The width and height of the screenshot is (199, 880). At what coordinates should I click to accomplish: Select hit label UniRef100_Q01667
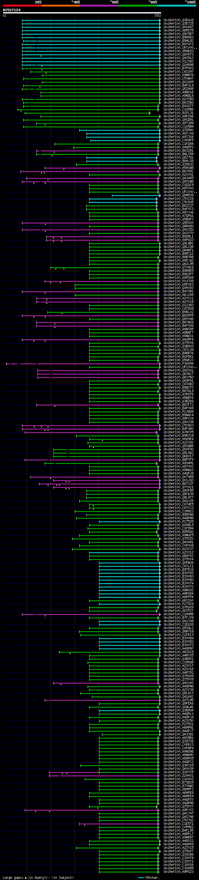pos(178,27)
